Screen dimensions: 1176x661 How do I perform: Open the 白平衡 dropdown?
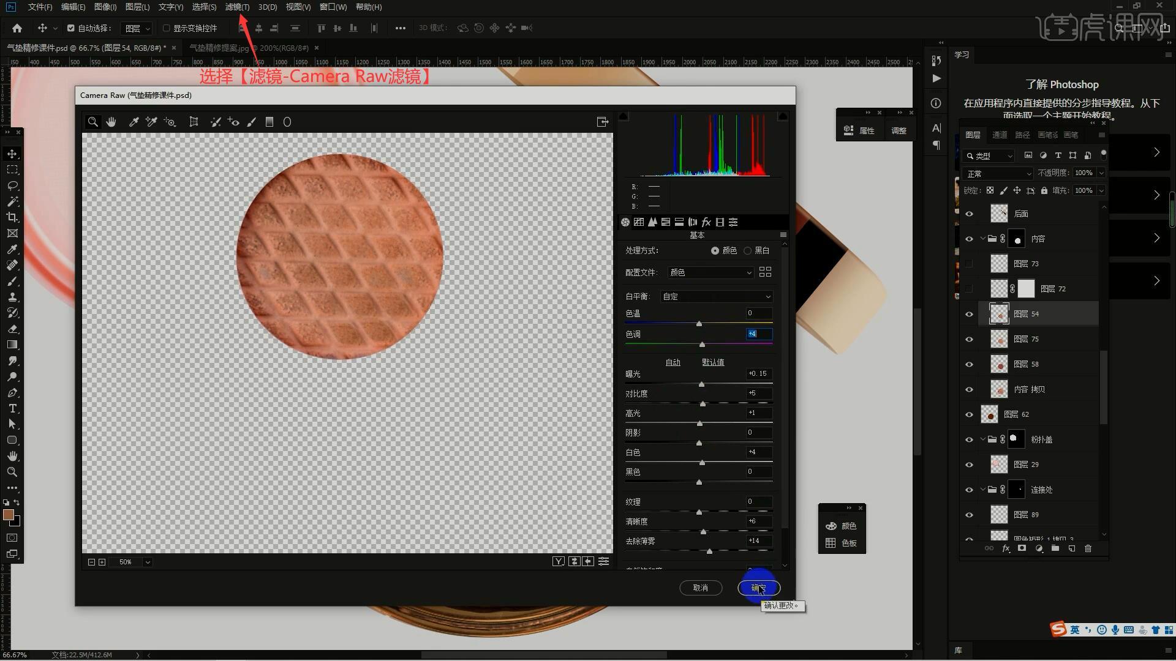pos(716,296)
